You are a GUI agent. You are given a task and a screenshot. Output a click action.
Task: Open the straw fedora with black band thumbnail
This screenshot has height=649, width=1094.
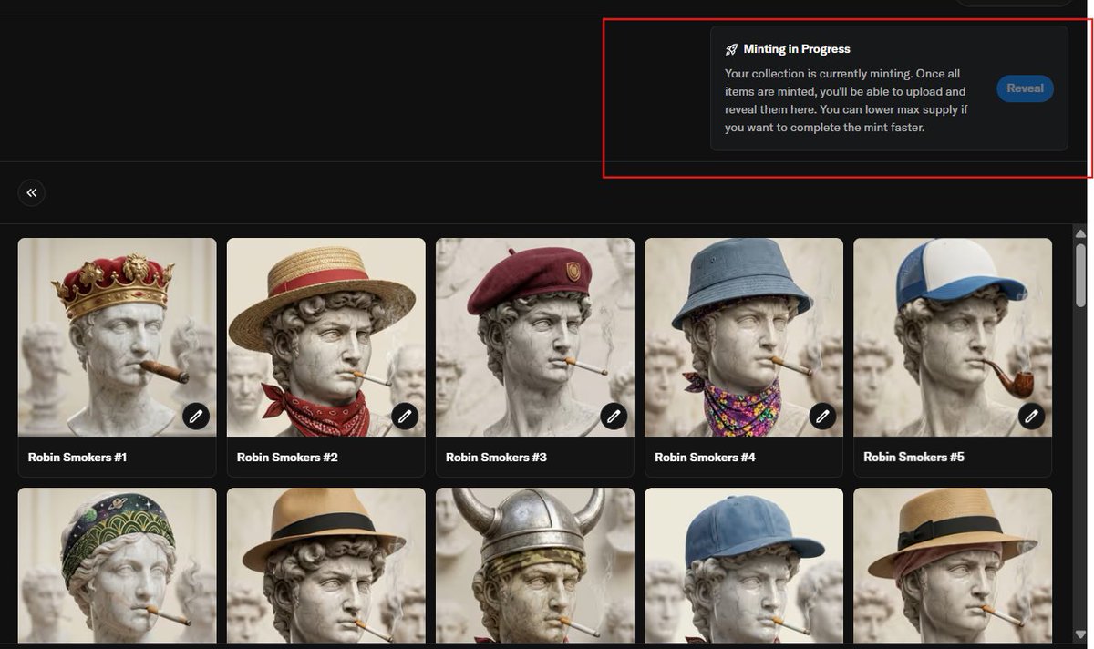952,565
